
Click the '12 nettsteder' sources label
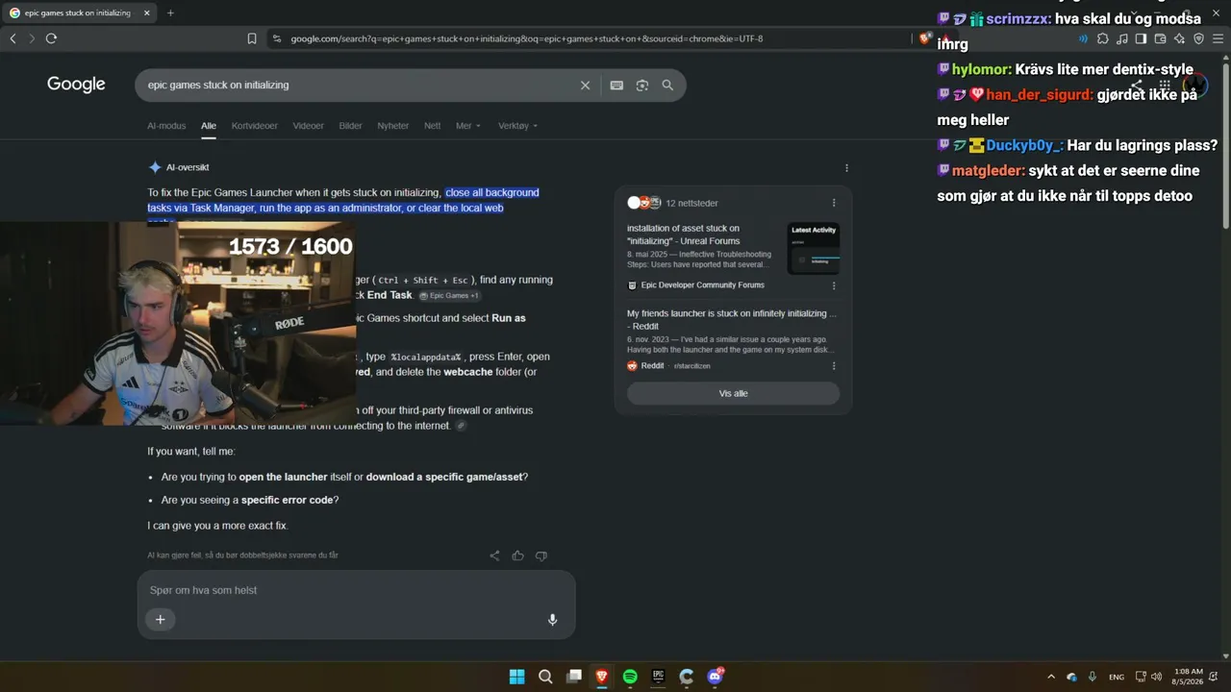(x=691, y=203)
